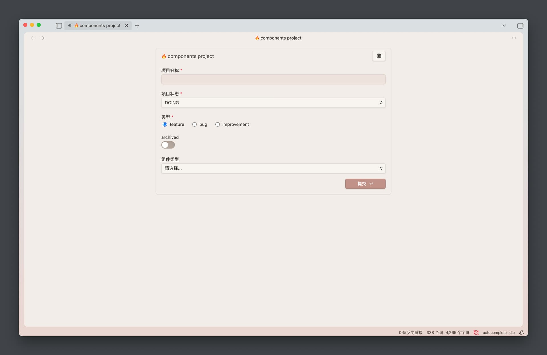Viewport: 547px width, 355px height.
Task: Open the tab list chevron
Action: (x=504, y=26)
